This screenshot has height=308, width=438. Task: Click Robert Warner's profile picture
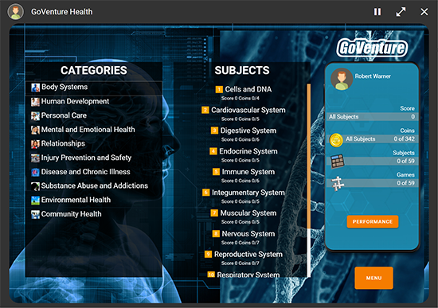tap(342, 79)
